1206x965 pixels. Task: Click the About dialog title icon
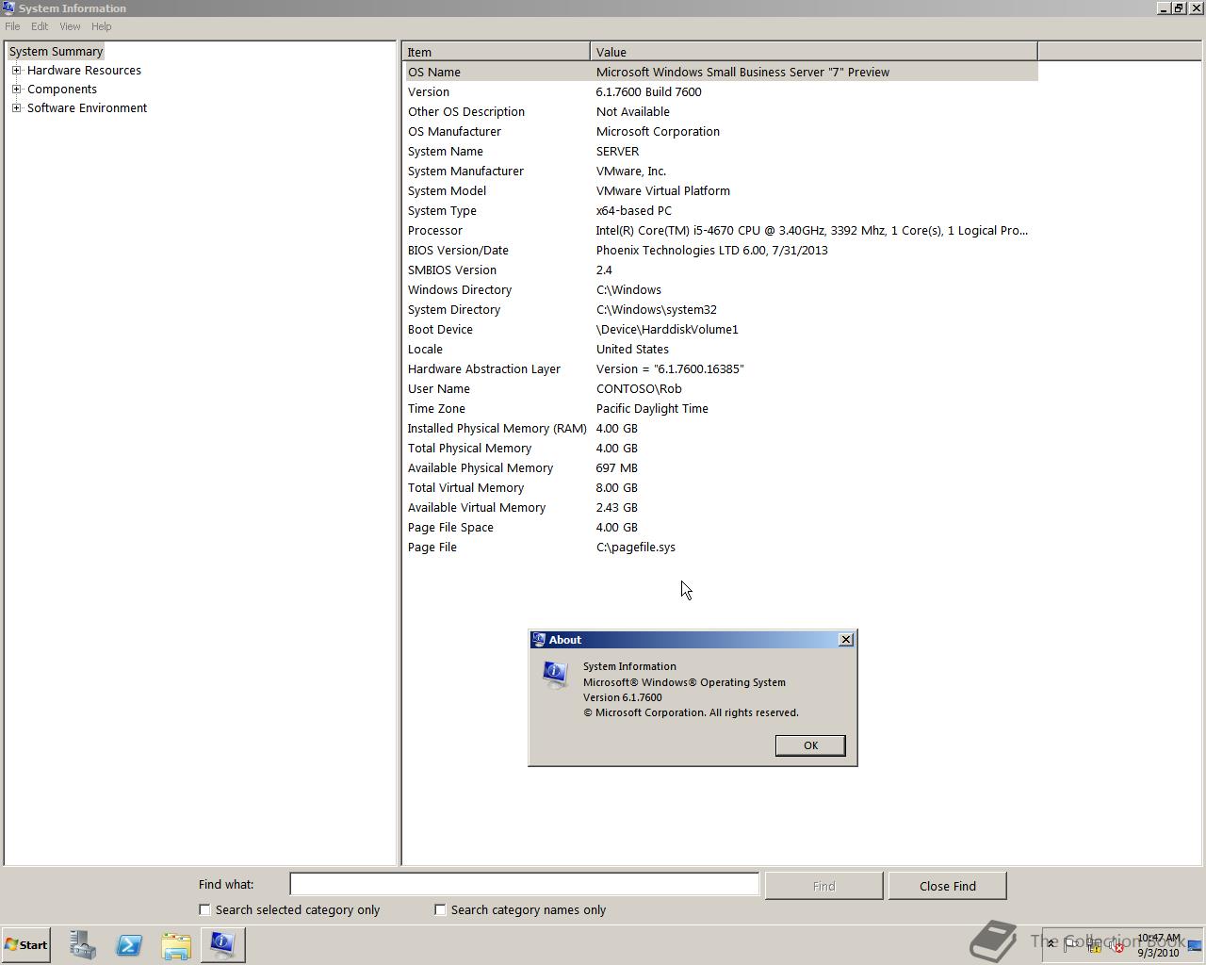(x=539, y=639)
